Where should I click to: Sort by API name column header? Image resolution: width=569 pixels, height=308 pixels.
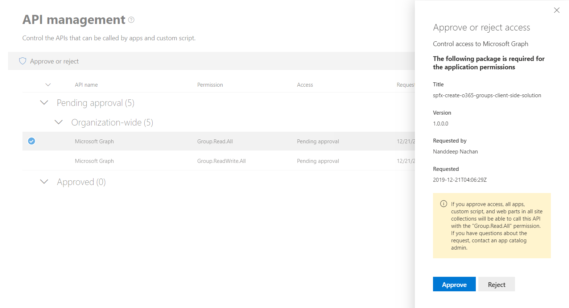tap(86, 85)
